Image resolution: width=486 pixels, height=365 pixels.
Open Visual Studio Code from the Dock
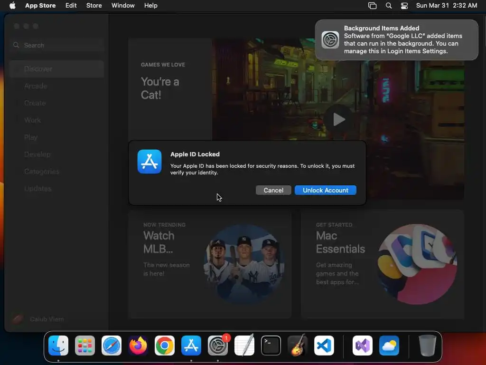coord(324,346)
